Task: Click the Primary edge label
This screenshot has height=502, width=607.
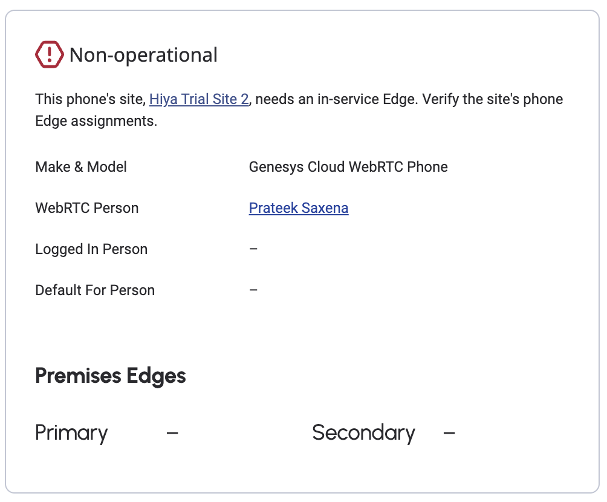Action: point(71,433)
